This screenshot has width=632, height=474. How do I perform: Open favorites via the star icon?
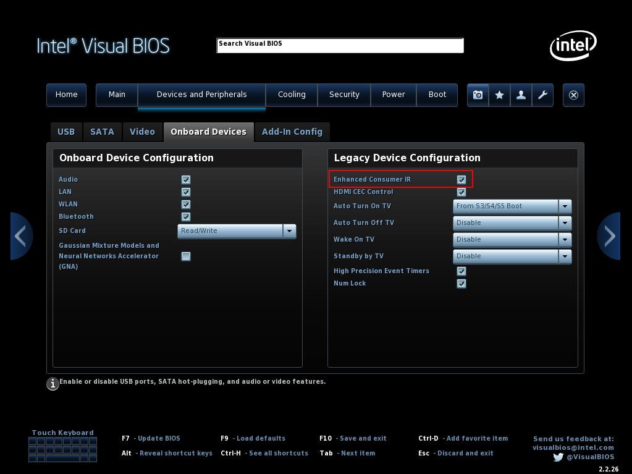tap(499, 95)
